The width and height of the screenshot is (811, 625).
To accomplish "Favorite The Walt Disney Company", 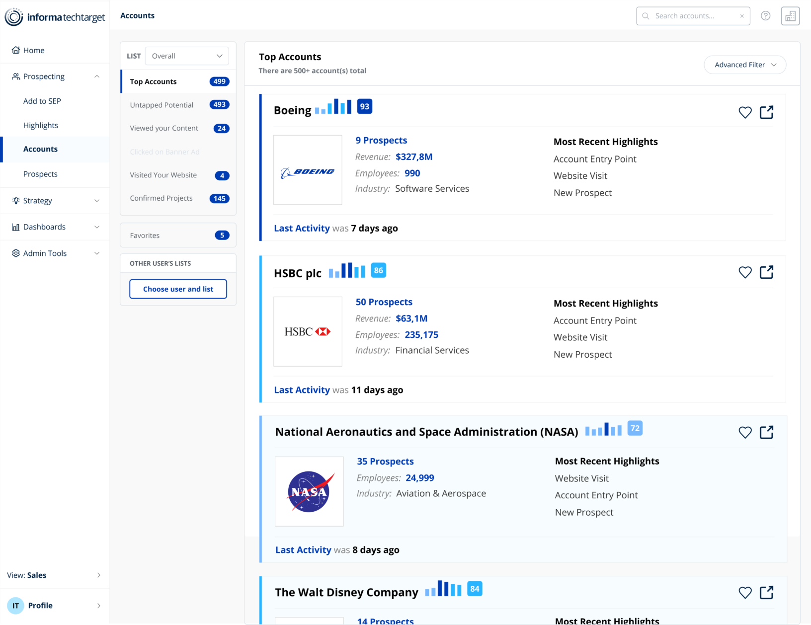I will (x=745, y=593).
